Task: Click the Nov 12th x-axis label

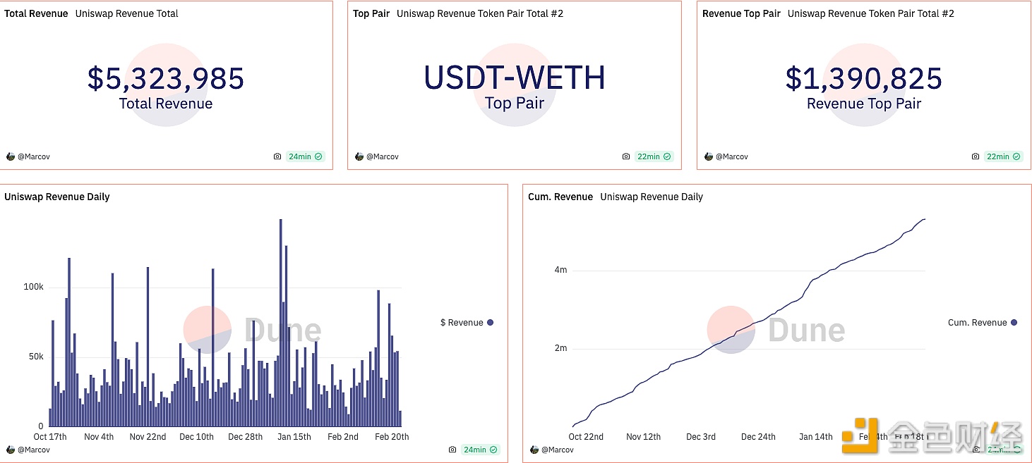Action: tap(643, 437)
